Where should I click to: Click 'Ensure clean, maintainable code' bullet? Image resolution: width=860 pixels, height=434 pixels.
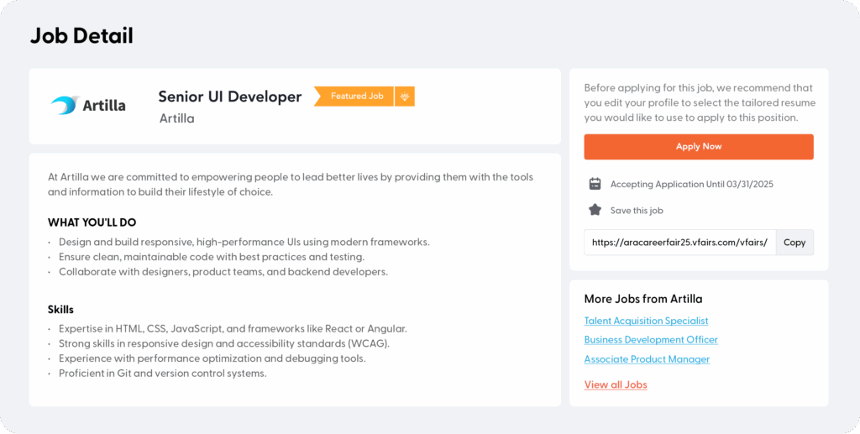[212, 257]
